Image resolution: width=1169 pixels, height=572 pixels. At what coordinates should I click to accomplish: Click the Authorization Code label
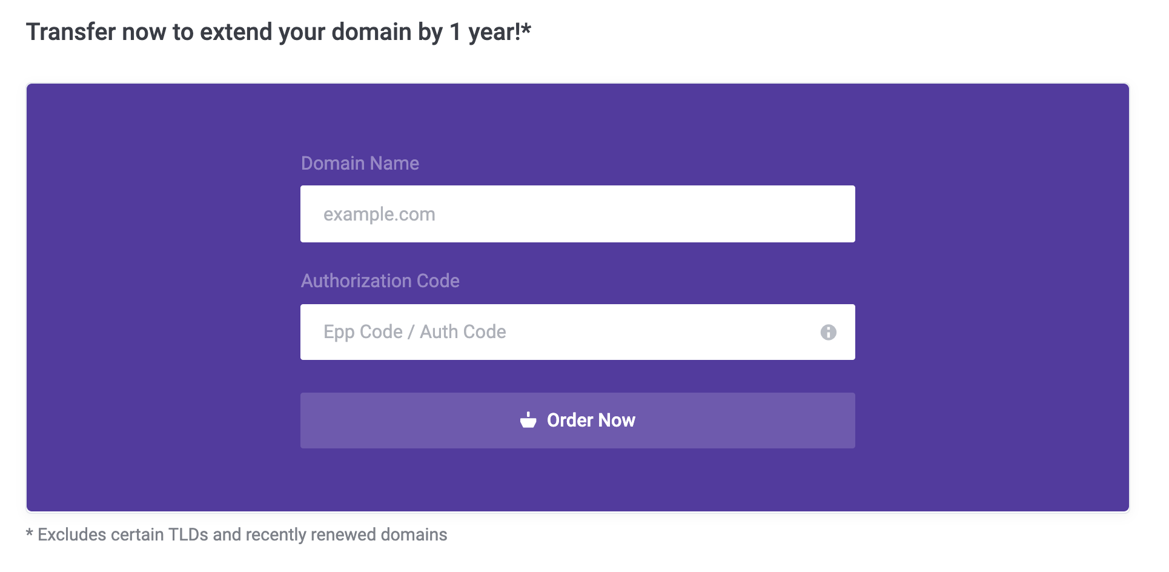point(380,281)
